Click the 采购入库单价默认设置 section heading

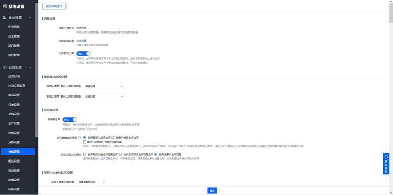coord(58,173)
